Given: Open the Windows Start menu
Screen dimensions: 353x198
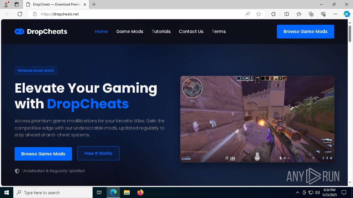Looking at the screenshot, I should (7, 193).
